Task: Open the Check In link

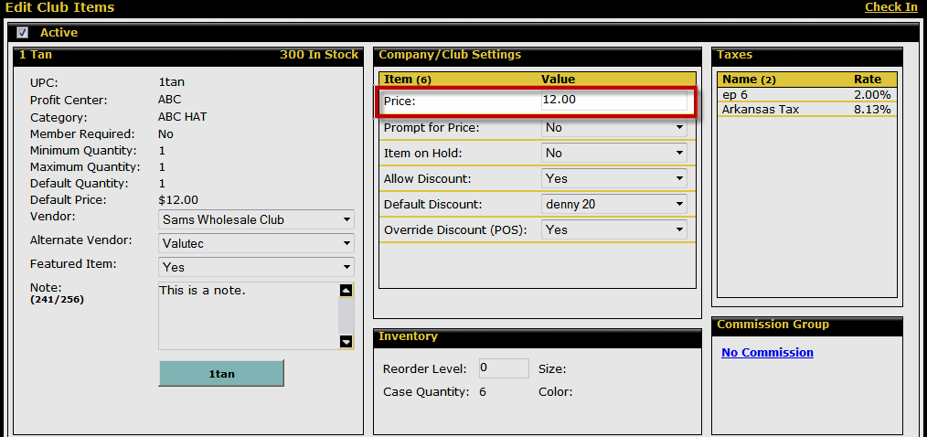Action: [x=890, y=7]
